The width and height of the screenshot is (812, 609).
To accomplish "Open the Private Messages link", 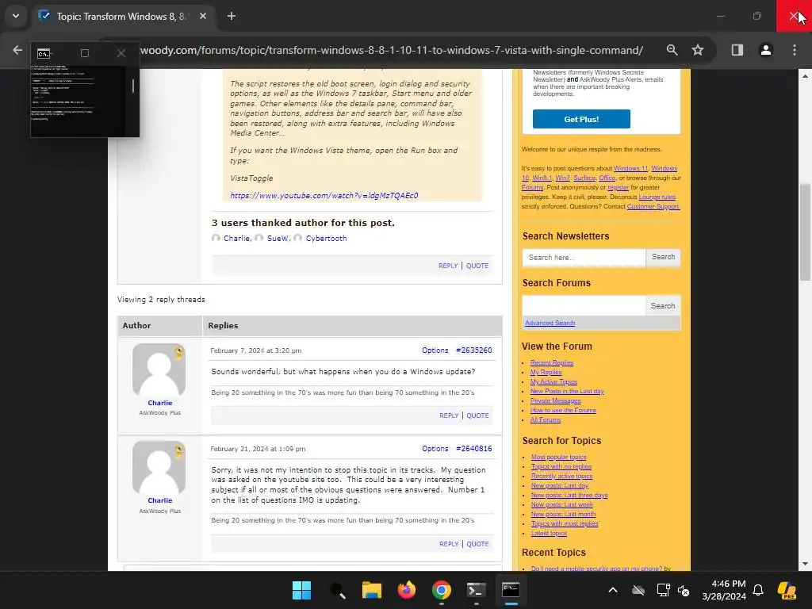I will pos(555,400).
